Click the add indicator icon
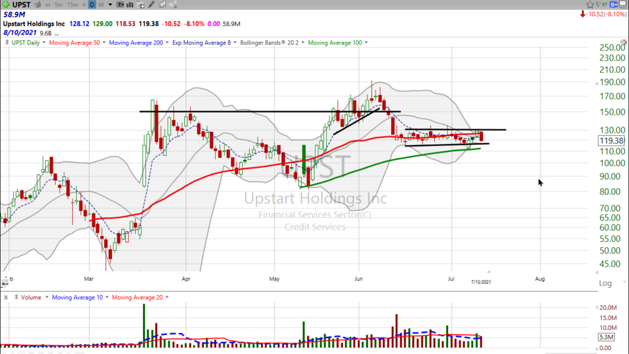This screenshot has height=354, width=629. click(141, 5)
